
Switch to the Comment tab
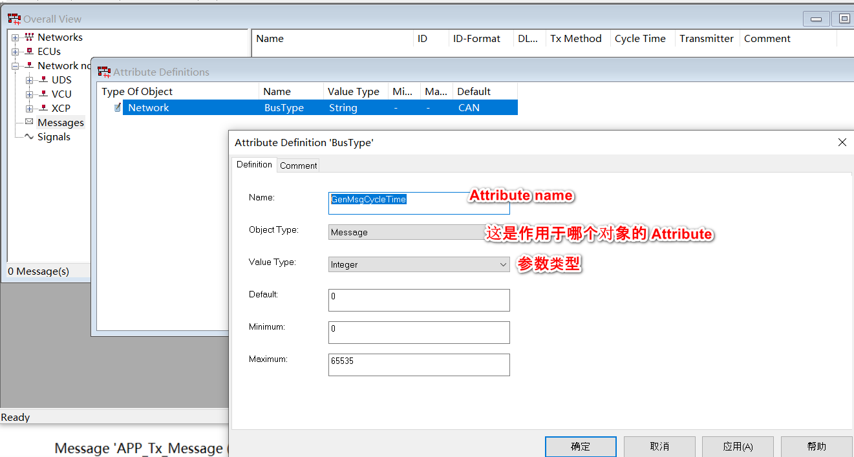point(298,165)
